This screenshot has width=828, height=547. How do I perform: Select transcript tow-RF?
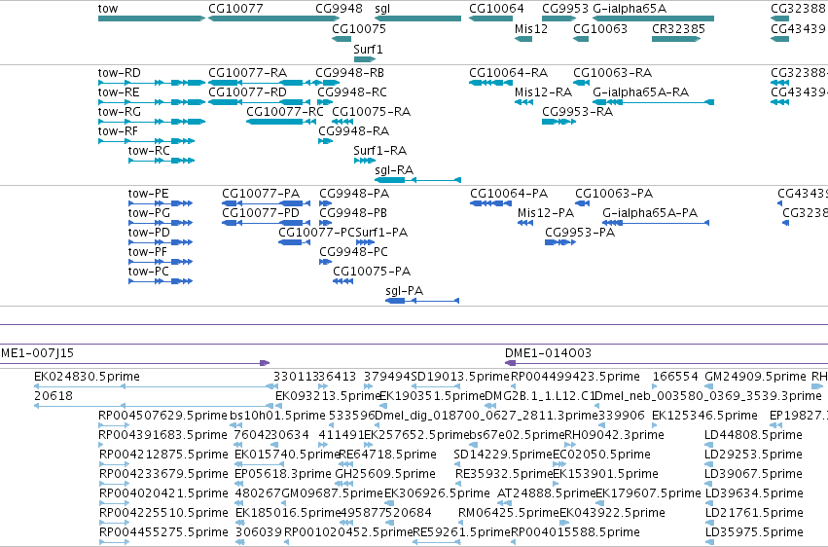point(146,141)
